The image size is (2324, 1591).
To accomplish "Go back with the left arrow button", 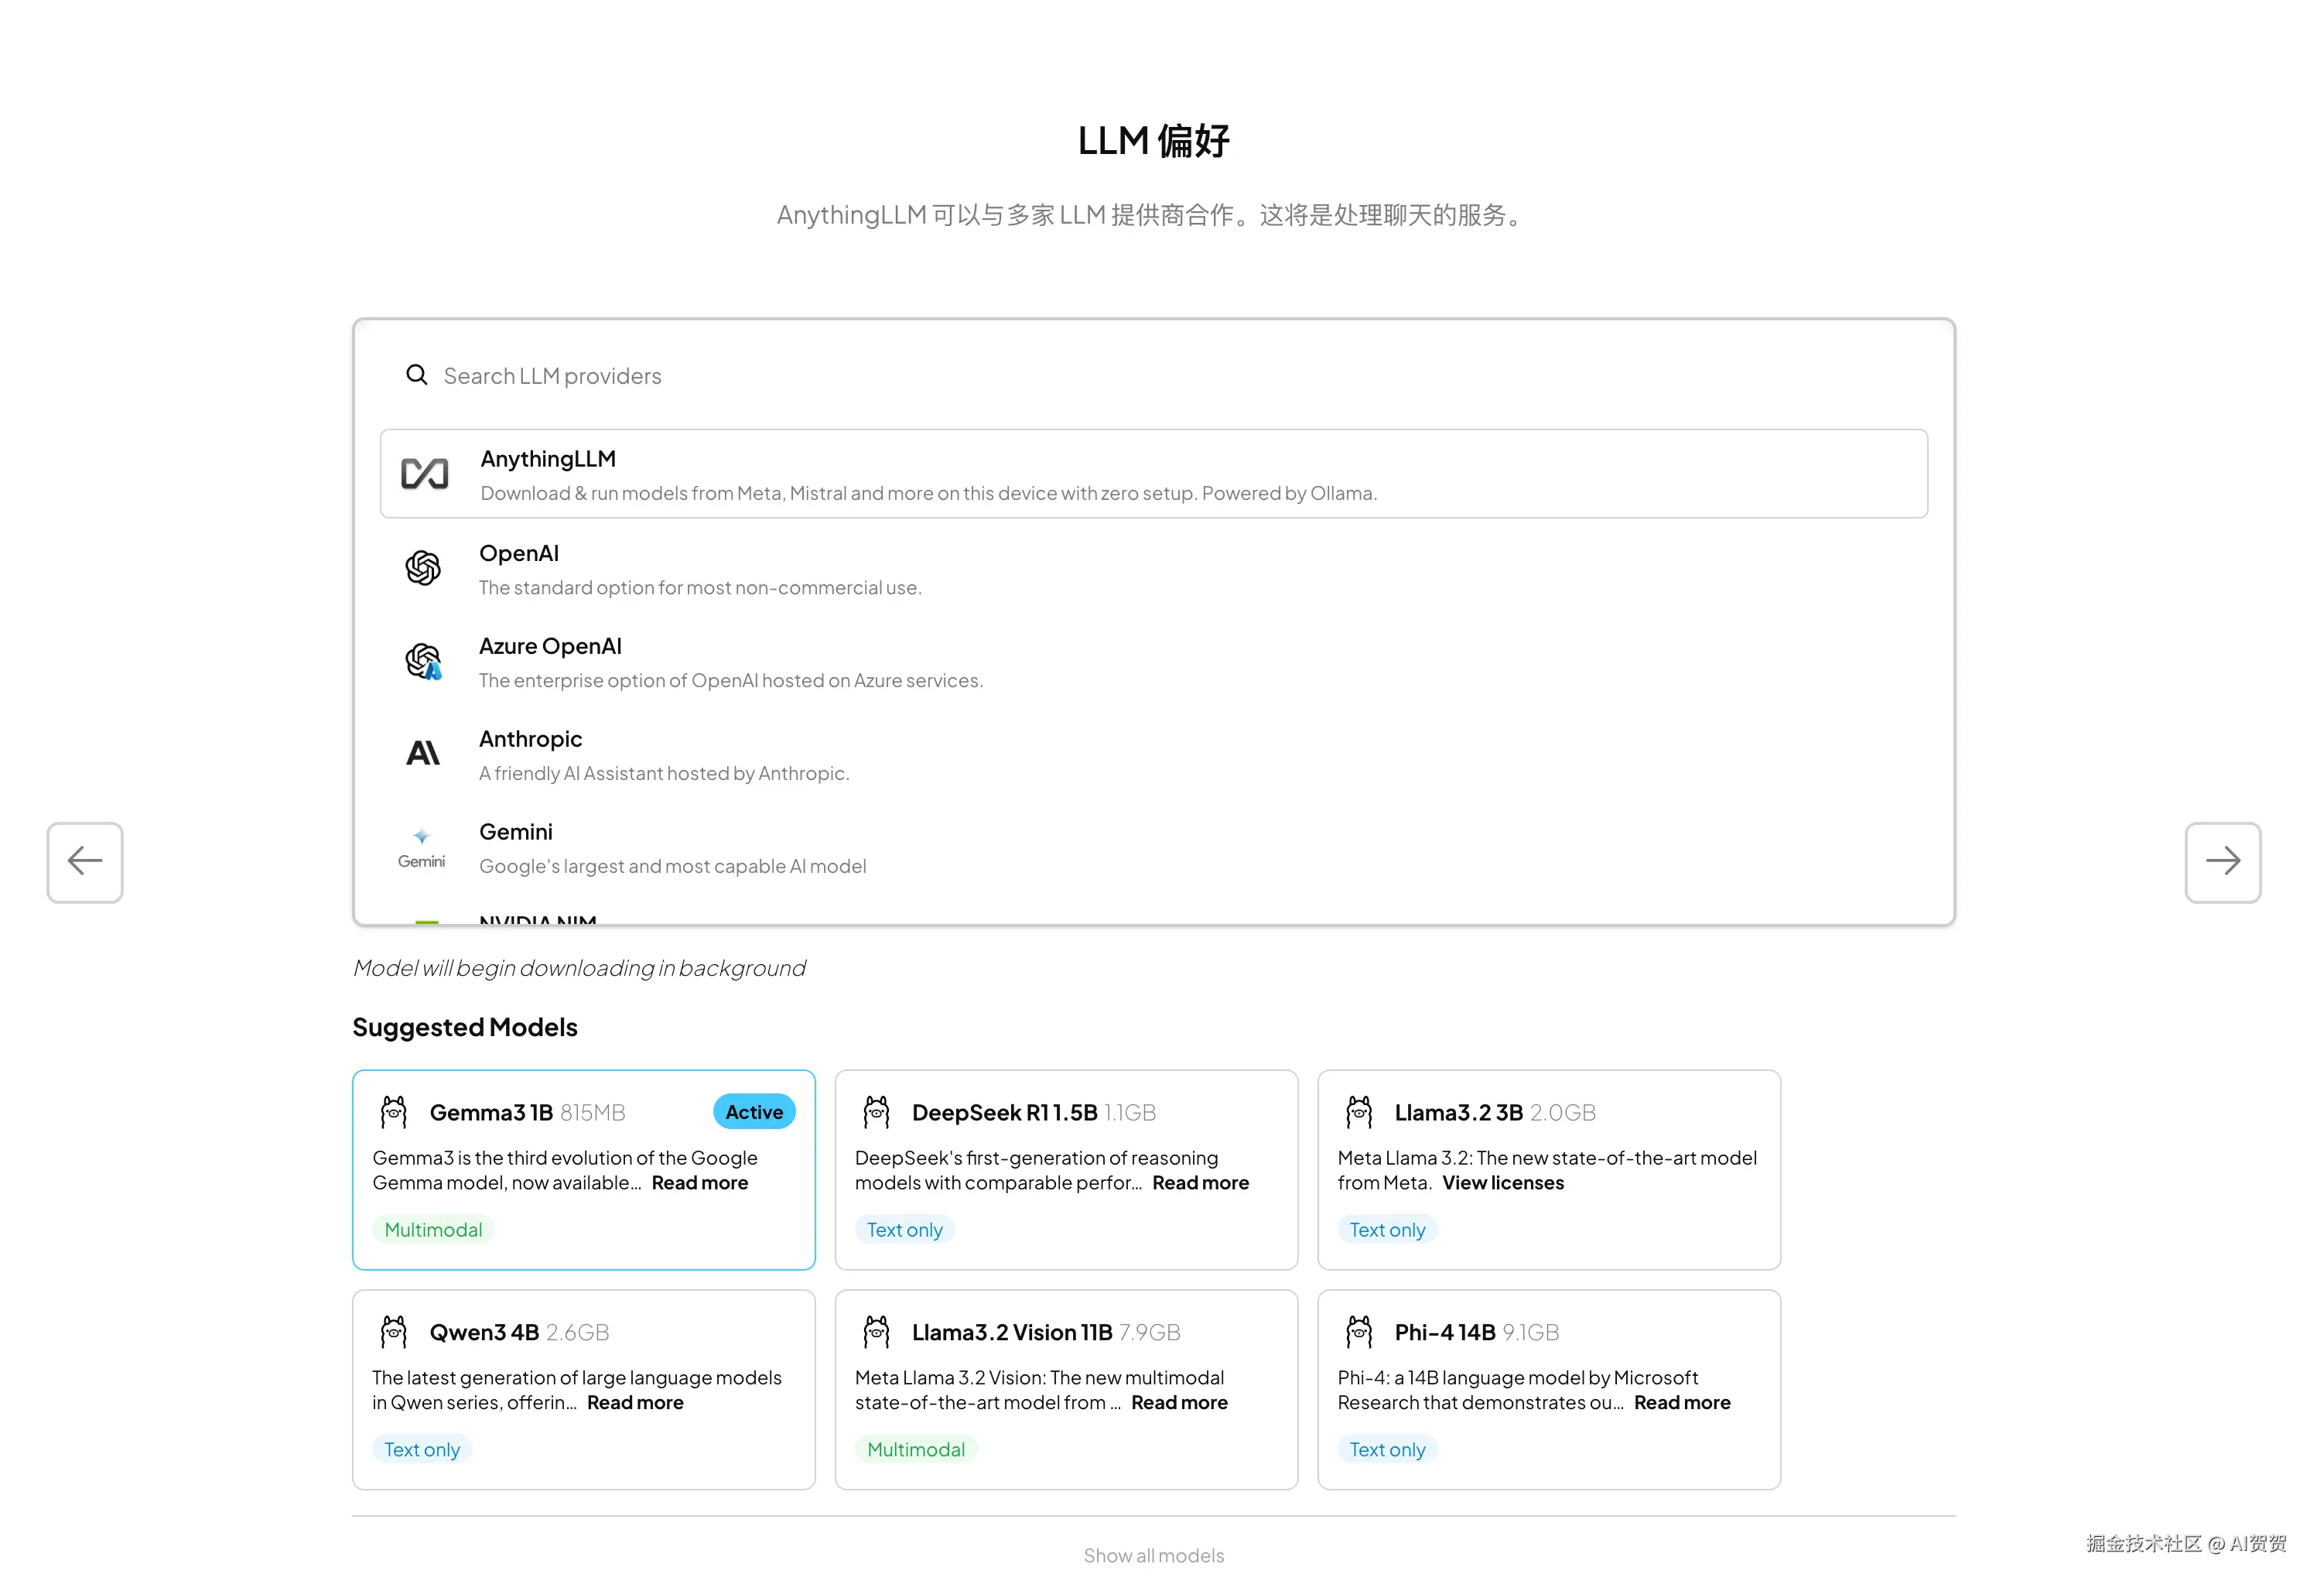I will click(85, 862).
